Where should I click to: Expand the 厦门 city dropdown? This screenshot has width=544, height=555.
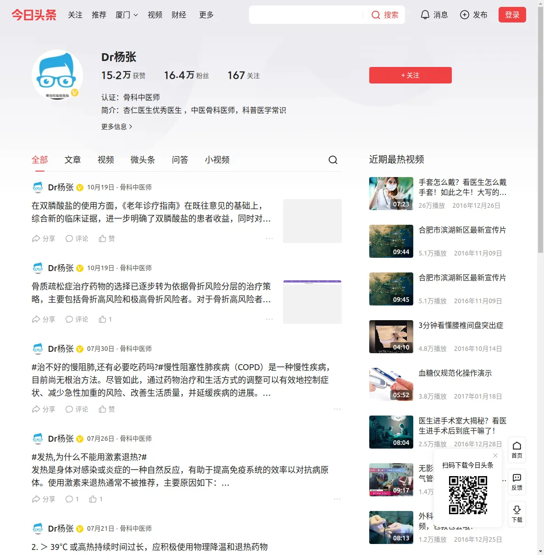(127, 15)
